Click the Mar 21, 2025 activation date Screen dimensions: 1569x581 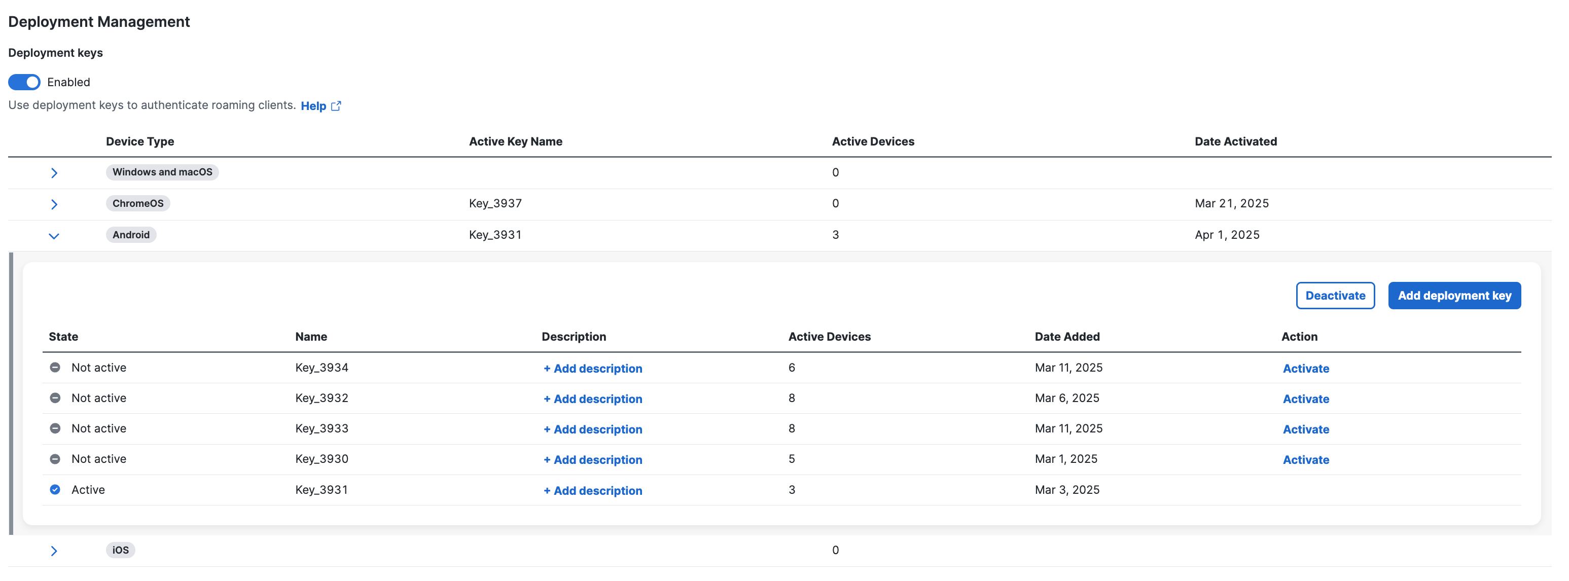(1232, 203)
